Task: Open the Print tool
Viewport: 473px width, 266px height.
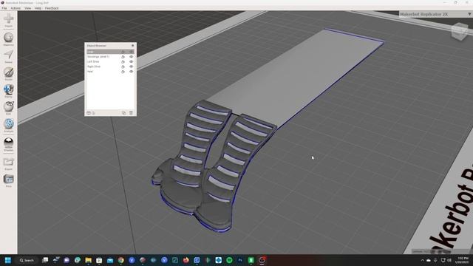Action: (x=8, y=180)
